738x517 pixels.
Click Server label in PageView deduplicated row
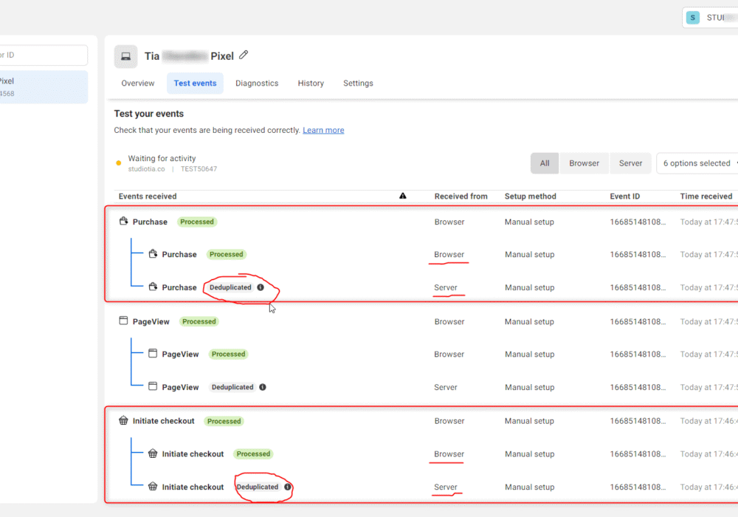446,388
